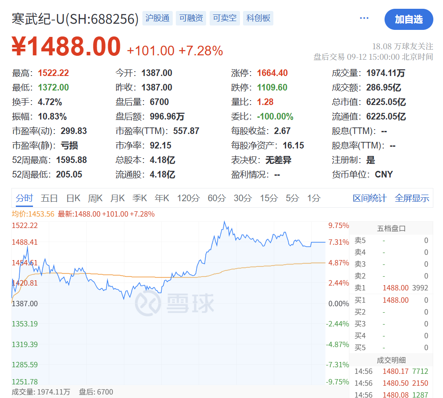Select the 可卖空 tag

coord(225,18)
